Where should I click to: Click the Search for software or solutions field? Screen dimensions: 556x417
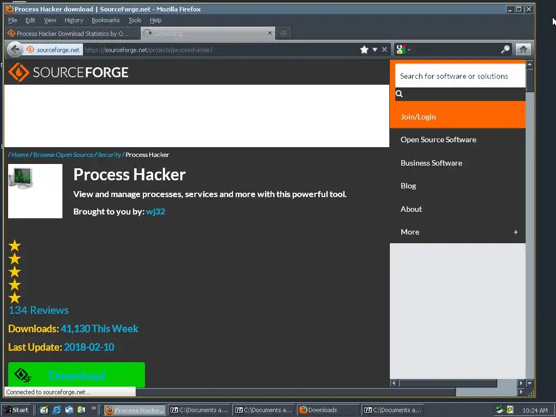pos(460,76)
